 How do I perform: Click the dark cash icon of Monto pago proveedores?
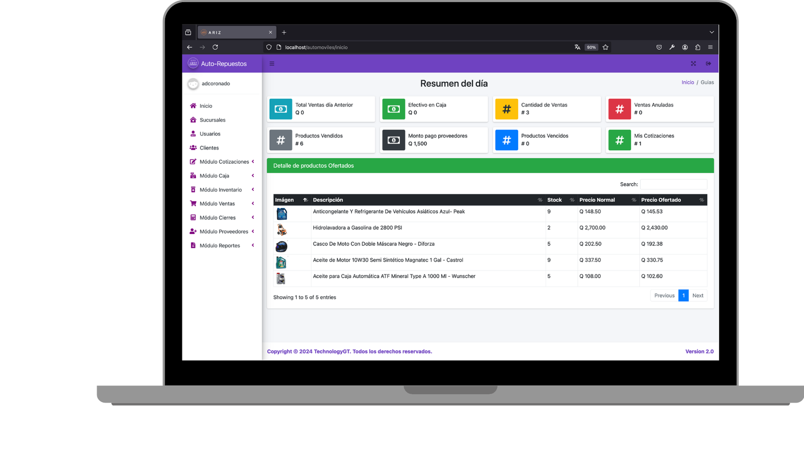pos(393,140)
